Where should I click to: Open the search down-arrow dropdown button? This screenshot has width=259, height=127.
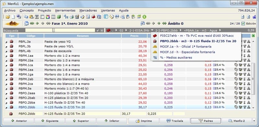click(x=102, y=30)
